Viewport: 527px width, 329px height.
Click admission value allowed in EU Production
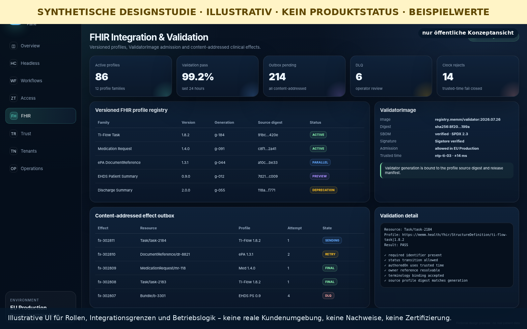(457, 149)
